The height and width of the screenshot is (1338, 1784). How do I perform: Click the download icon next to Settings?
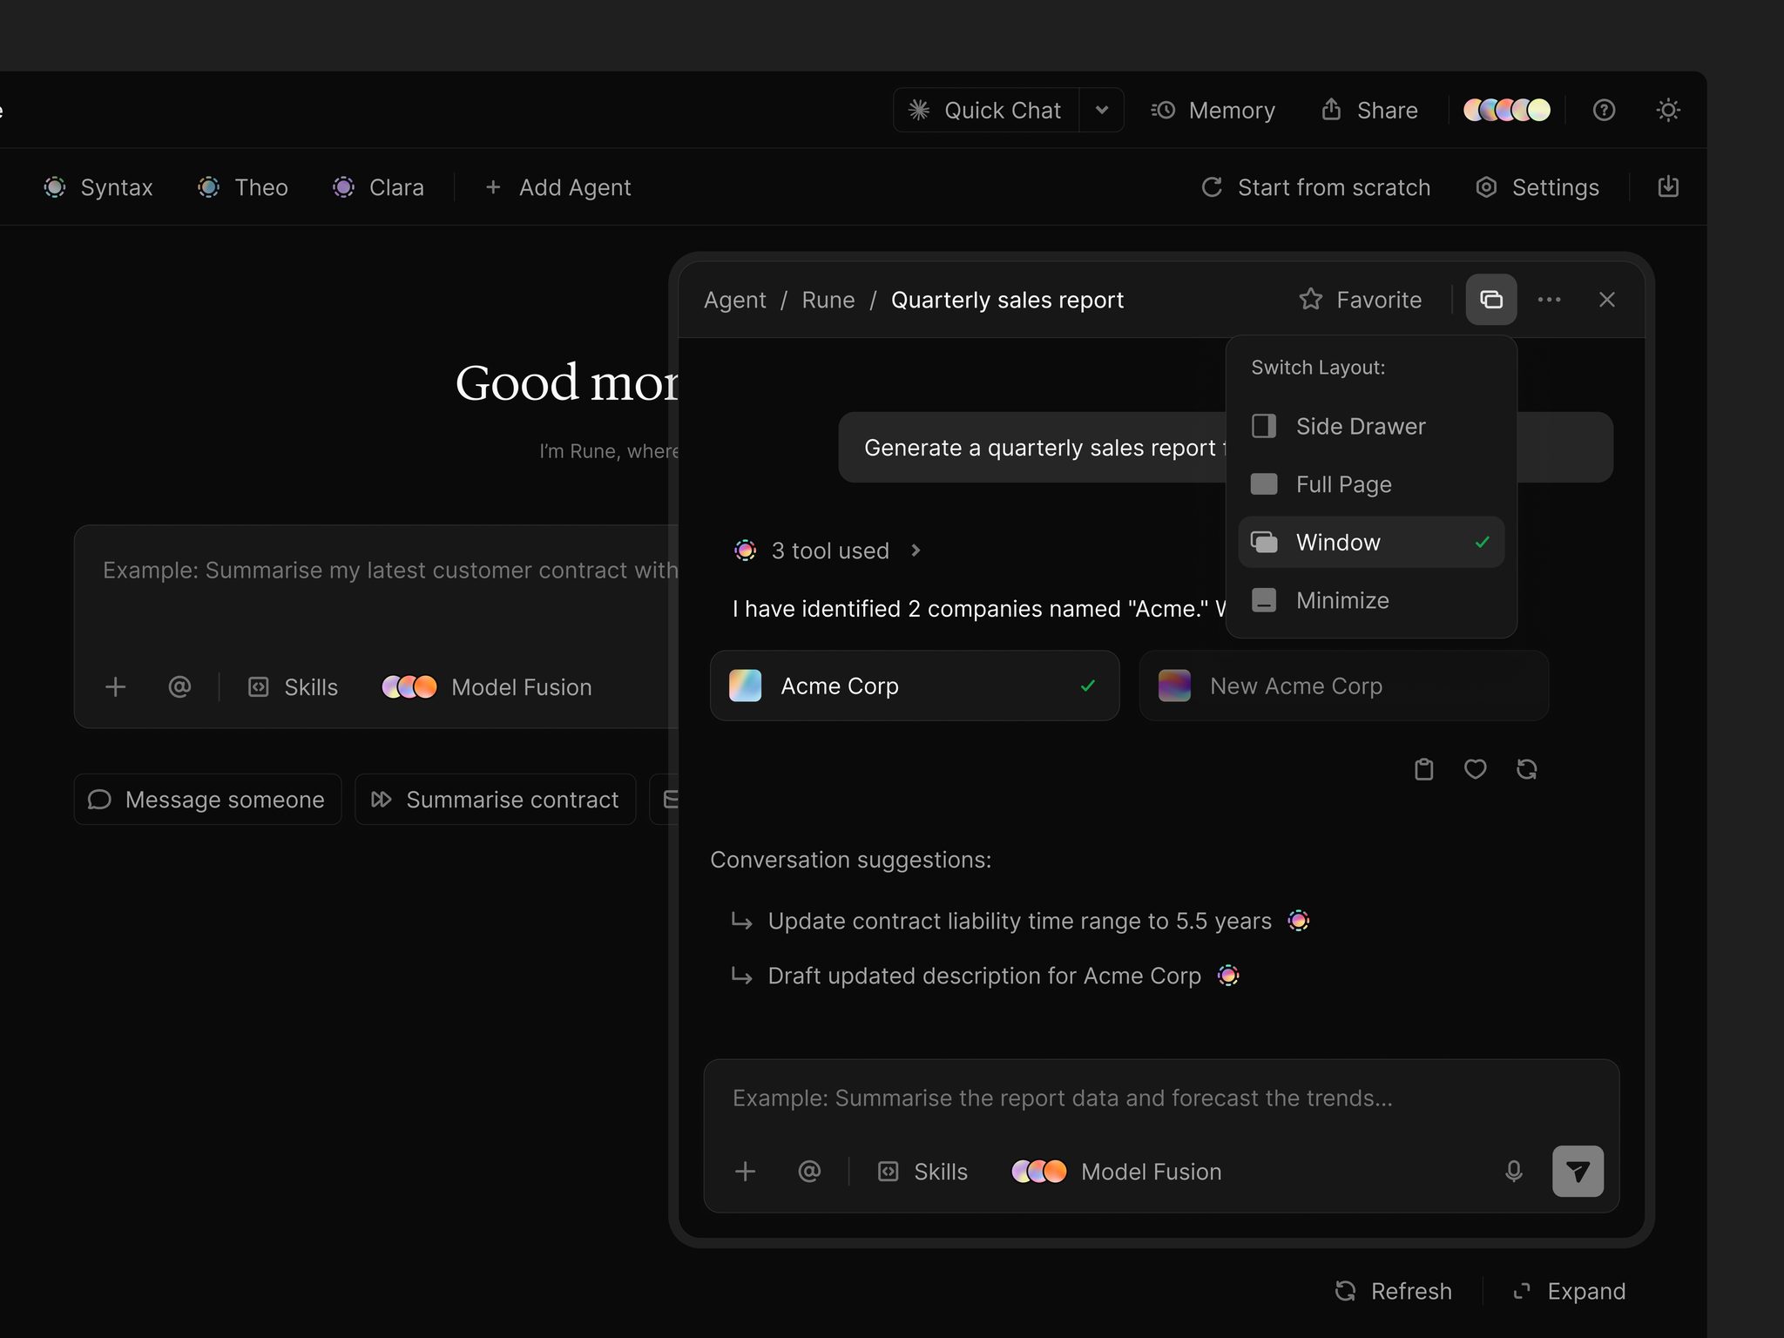(x=1668, y=186)
